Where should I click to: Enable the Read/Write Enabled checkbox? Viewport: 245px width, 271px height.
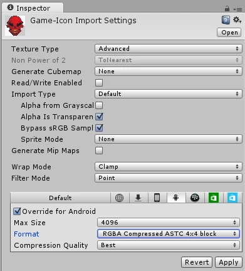tap(99, 83)
